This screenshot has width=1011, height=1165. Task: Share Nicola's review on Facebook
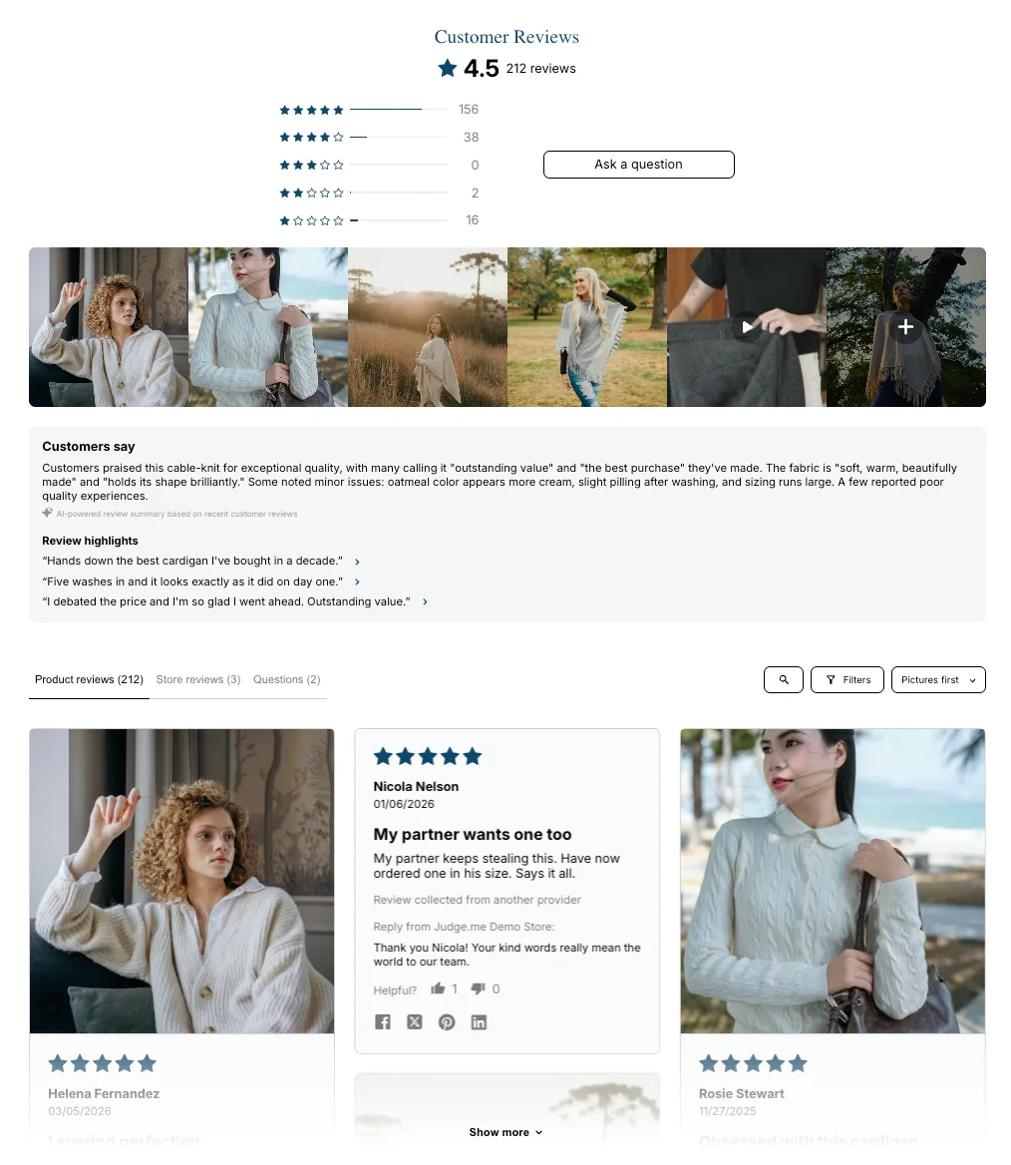[383, 1022]
